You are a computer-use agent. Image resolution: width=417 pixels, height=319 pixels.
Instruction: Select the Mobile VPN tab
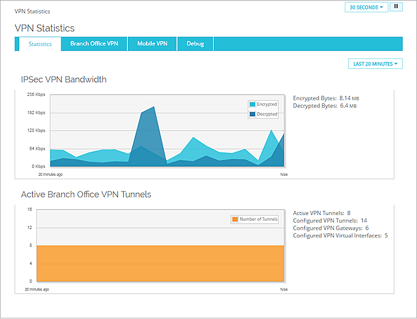click(152, 44)
